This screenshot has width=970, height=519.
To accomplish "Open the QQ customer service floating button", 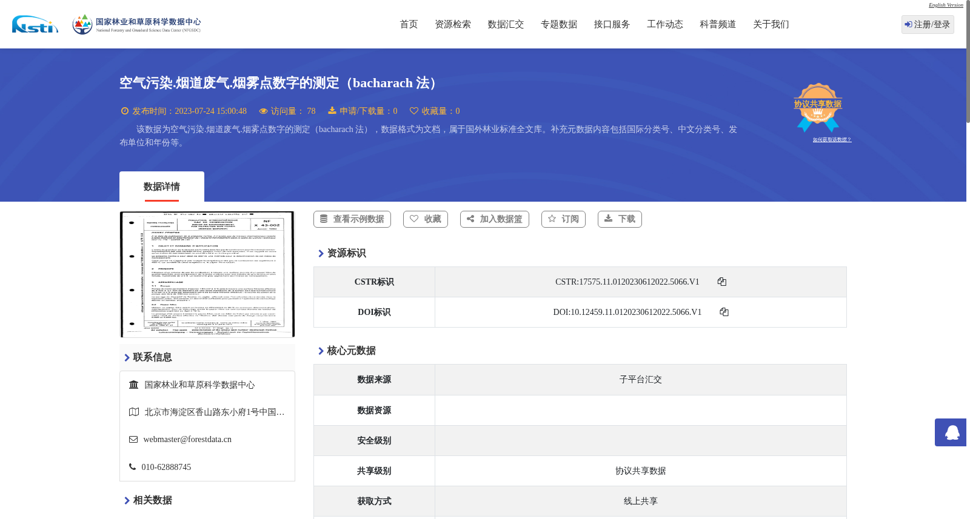I will click(951, 432).
